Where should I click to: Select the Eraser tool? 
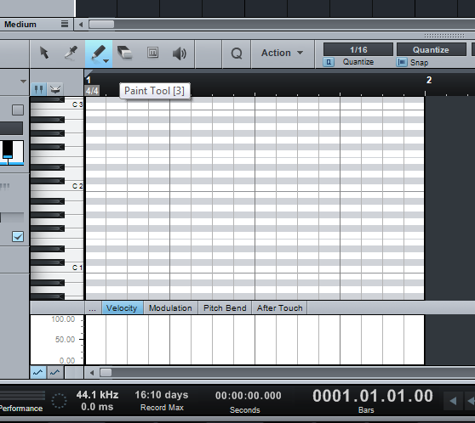[124, 53]
